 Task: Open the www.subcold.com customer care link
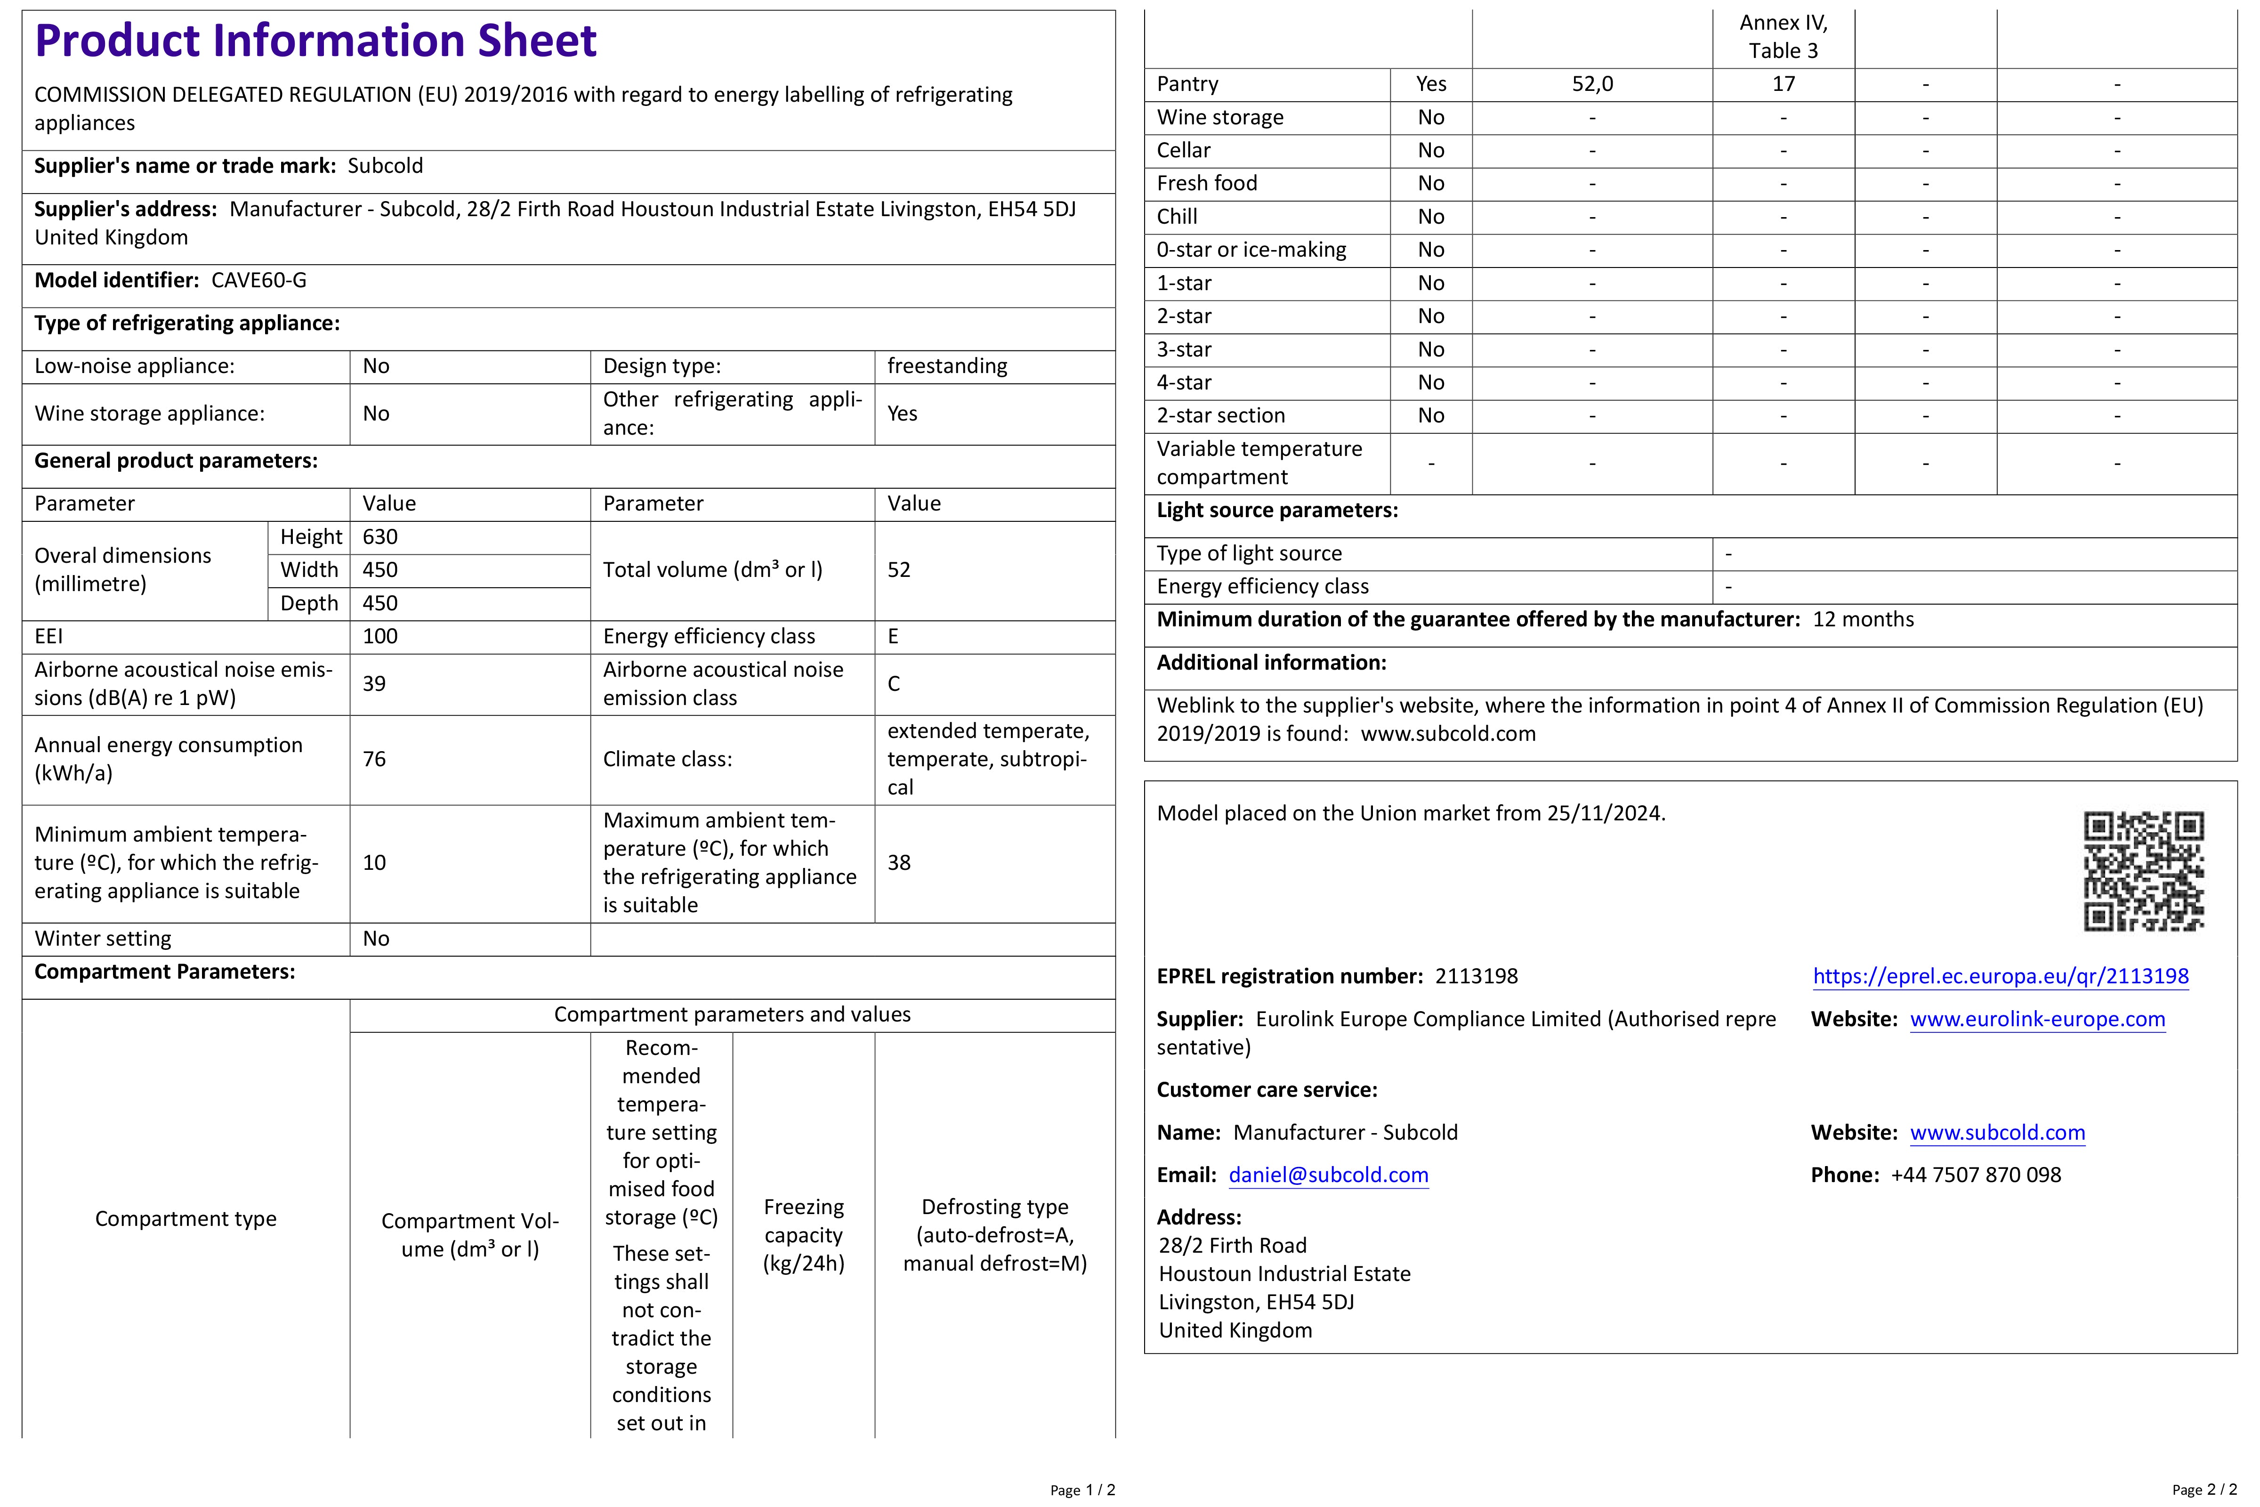tap(1997, 1132)
